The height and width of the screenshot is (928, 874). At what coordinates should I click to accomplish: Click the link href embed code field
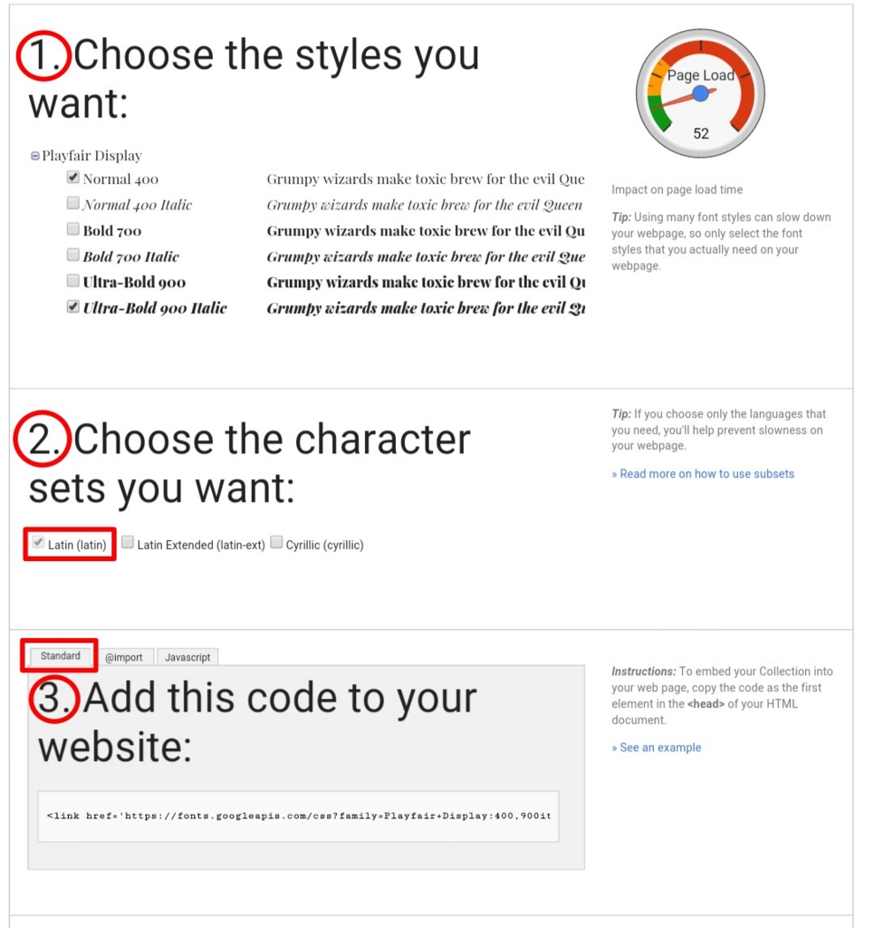click(298, 817)
